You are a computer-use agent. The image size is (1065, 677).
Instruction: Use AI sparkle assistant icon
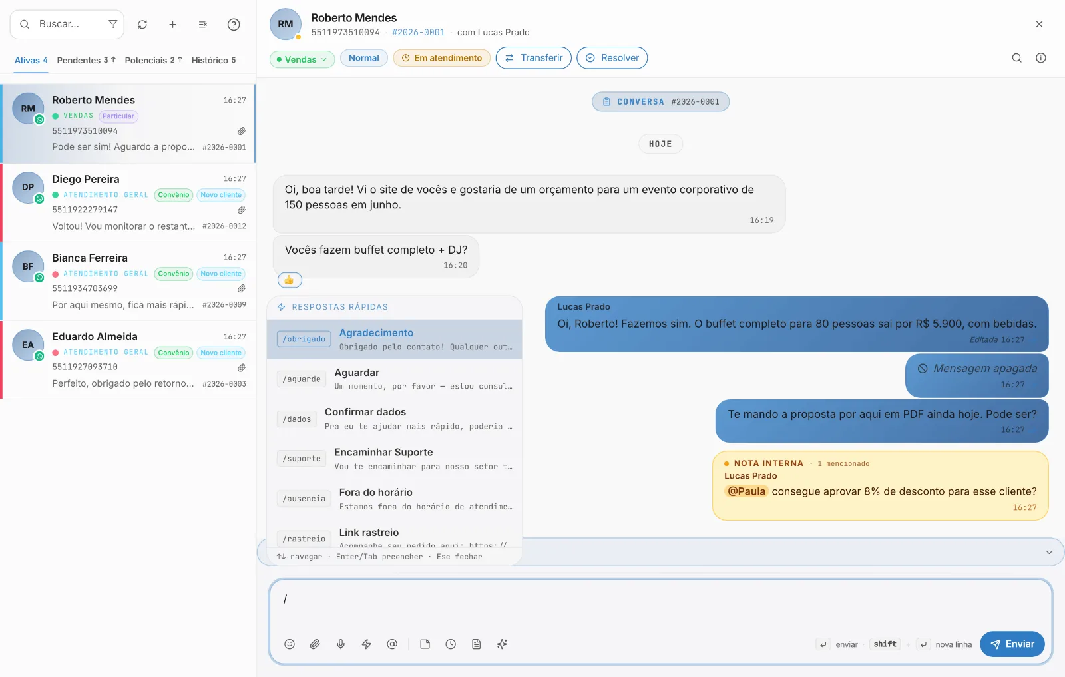click(x=502, y=644)
